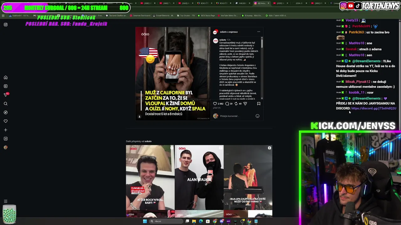Open Messages with the red notification badge

pos(6,95)
